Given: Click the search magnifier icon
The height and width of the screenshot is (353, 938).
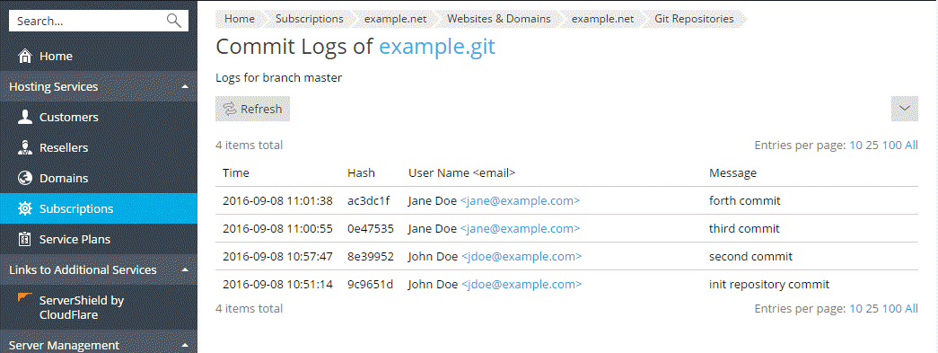Looking at the screenshot, I should coord(174,21).
